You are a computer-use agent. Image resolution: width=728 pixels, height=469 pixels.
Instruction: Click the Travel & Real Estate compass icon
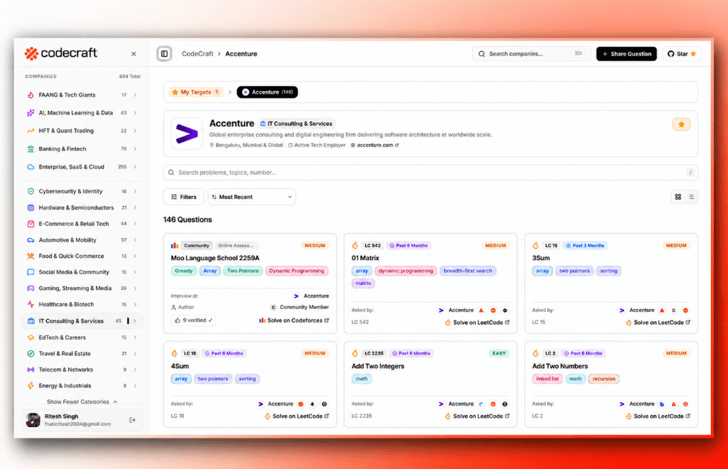click(x=31, y=353)
